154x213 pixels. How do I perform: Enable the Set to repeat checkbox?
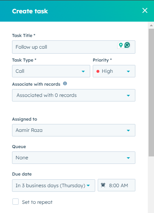[x=15, y=202]
